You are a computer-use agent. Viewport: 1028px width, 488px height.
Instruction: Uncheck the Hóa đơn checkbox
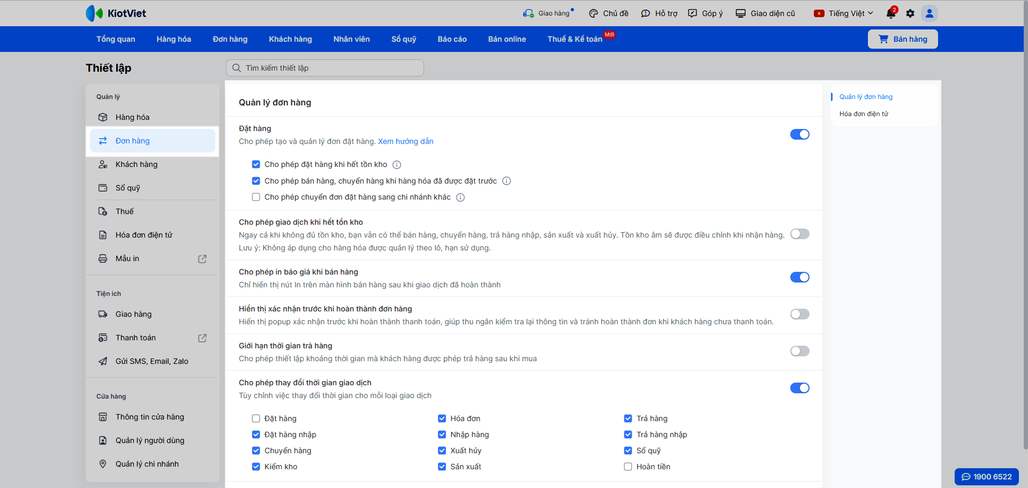[442, 418]
